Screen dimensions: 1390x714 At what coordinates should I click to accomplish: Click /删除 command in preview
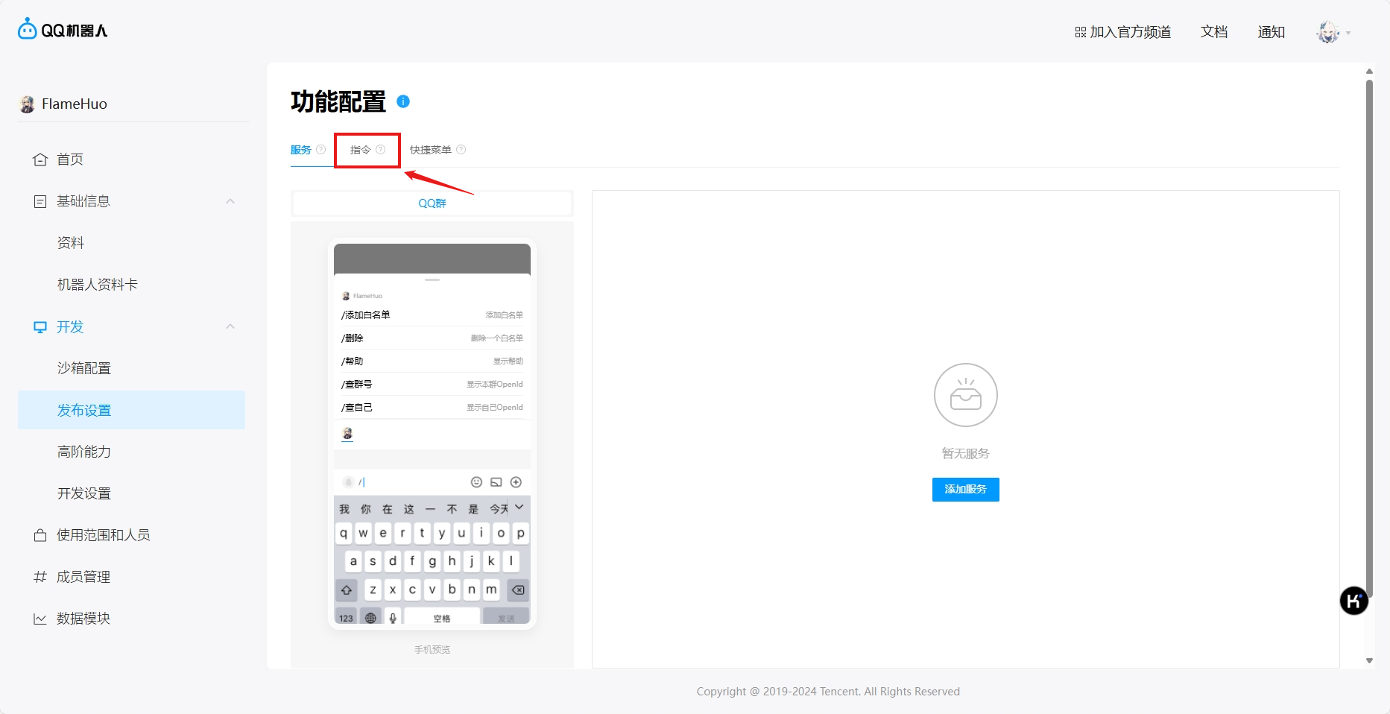pyautogui.click(x=432, y=338)
